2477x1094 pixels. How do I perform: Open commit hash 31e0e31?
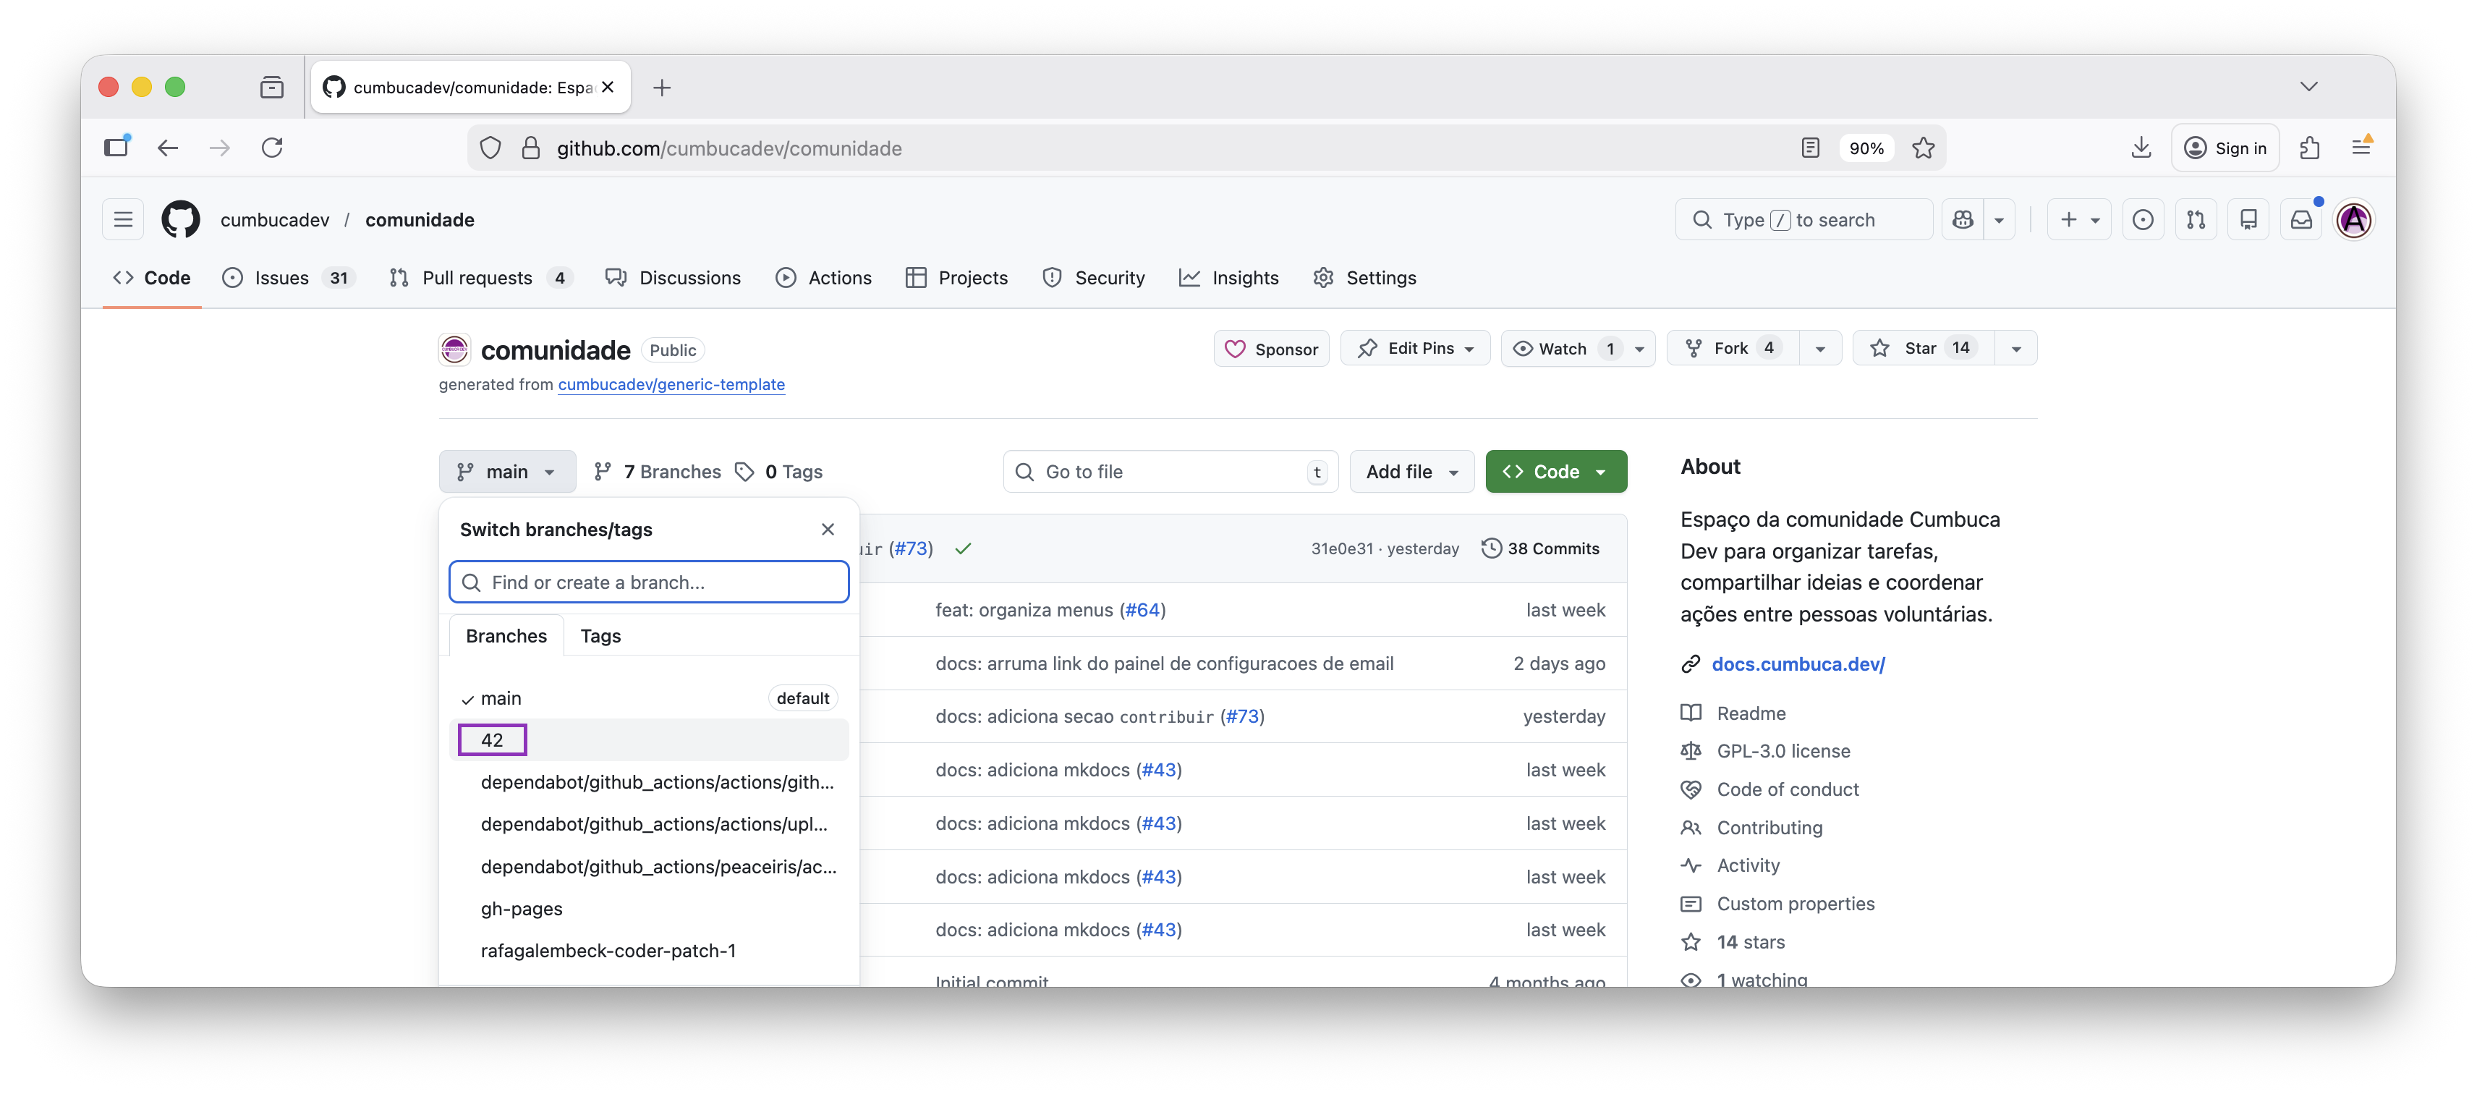(x=1341, y=549)
